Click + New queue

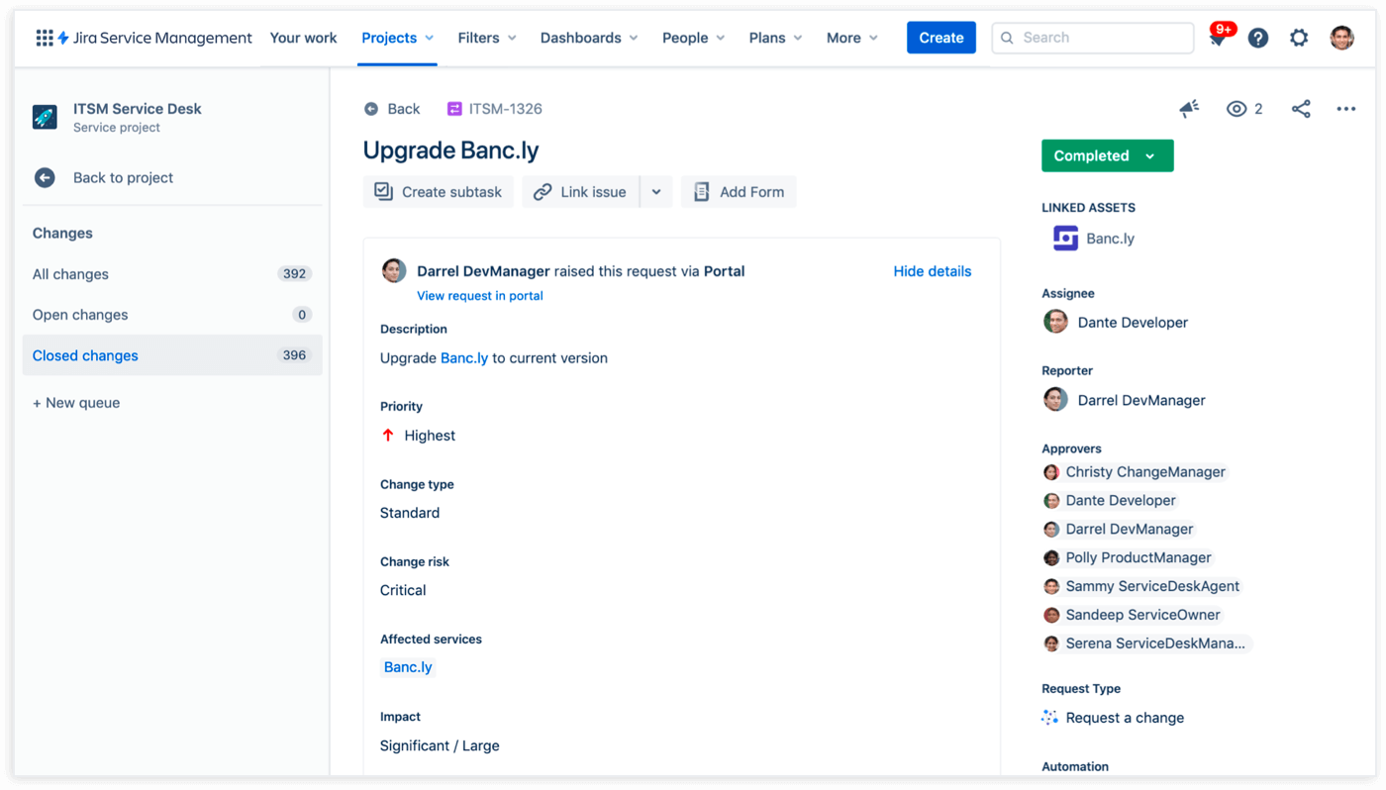click(x=76, y=403)
